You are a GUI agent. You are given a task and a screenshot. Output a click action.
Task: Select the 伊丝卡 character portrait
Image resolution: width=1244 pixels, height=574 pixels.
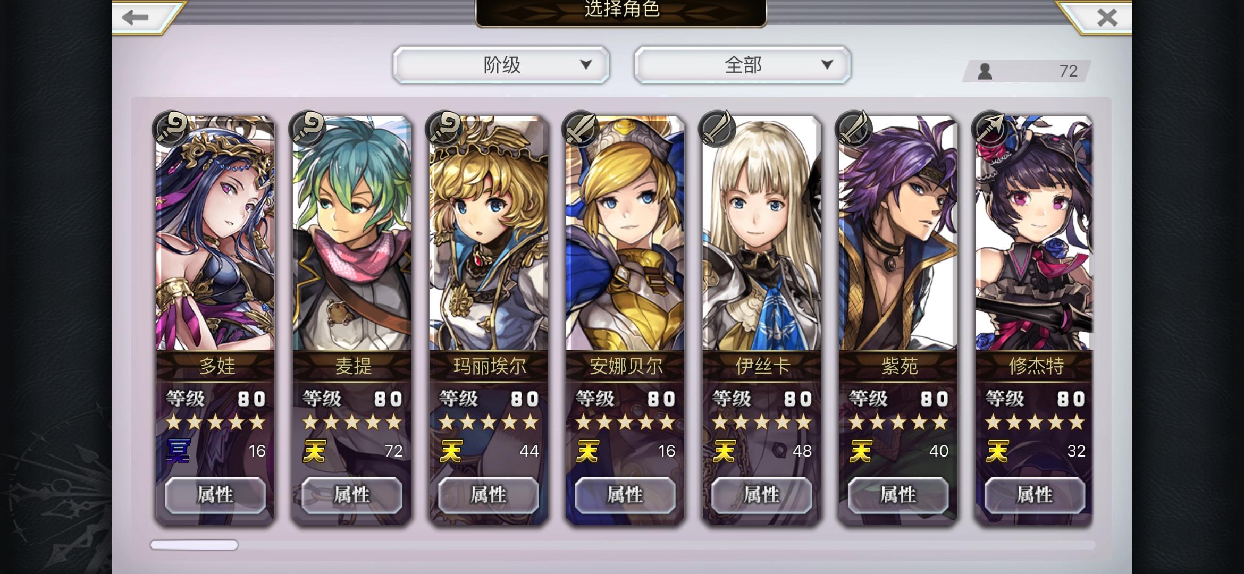761,233
